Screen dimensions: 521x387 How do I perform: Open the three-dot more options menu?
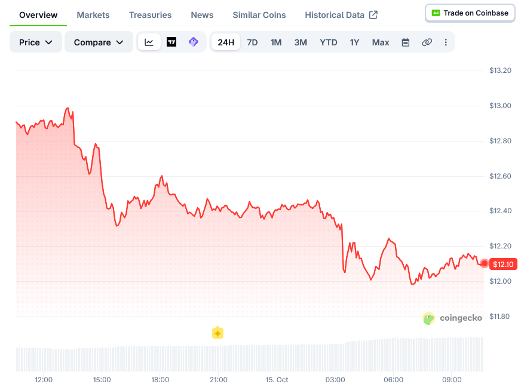click(x=446, y=42)
